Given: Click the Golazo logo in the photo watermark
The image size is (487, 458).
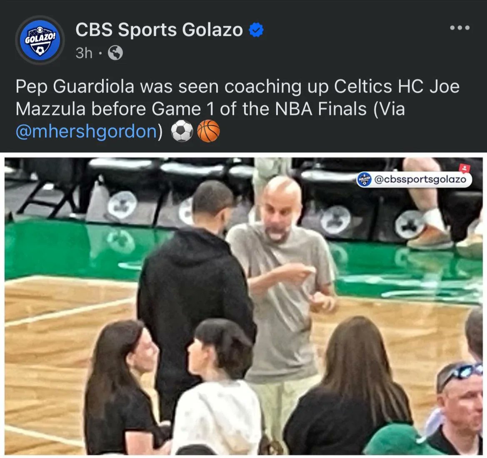Looking at the screenshot, I should coord(364,179).
